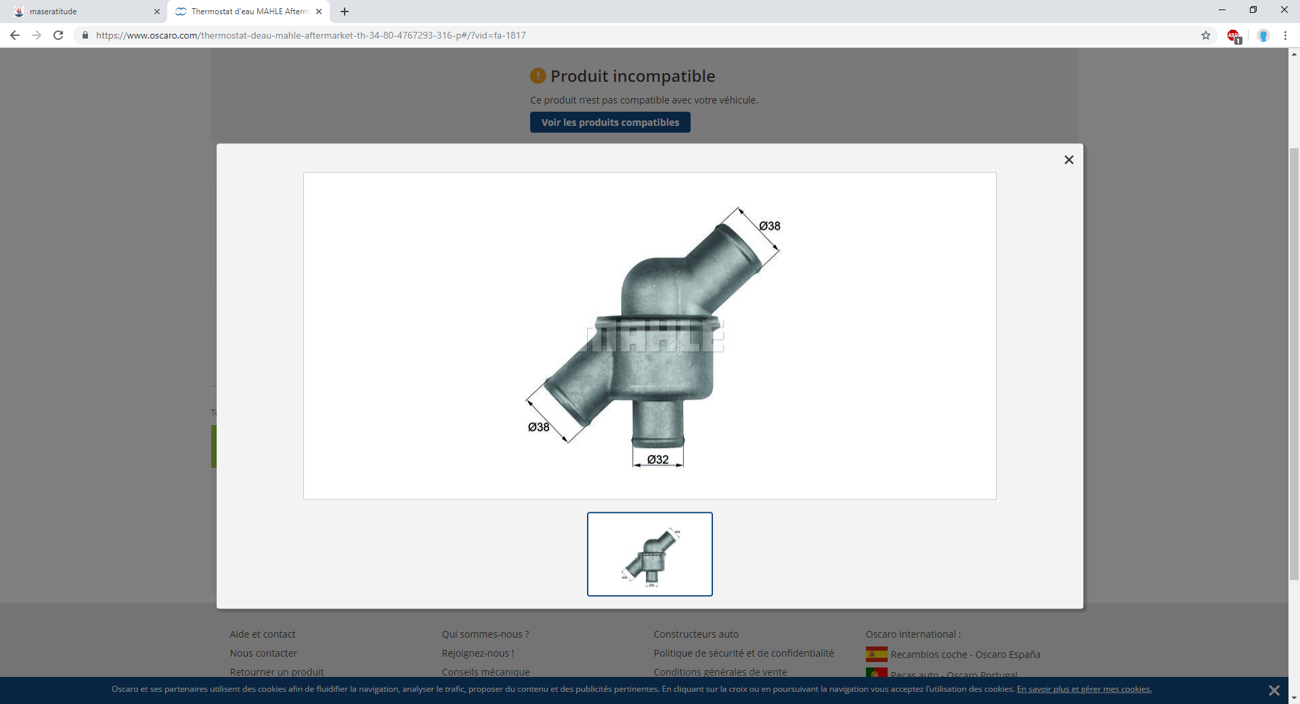Open Retourner un produit link
Viewport: 1300px width, 704px height.
coord(277,672)
